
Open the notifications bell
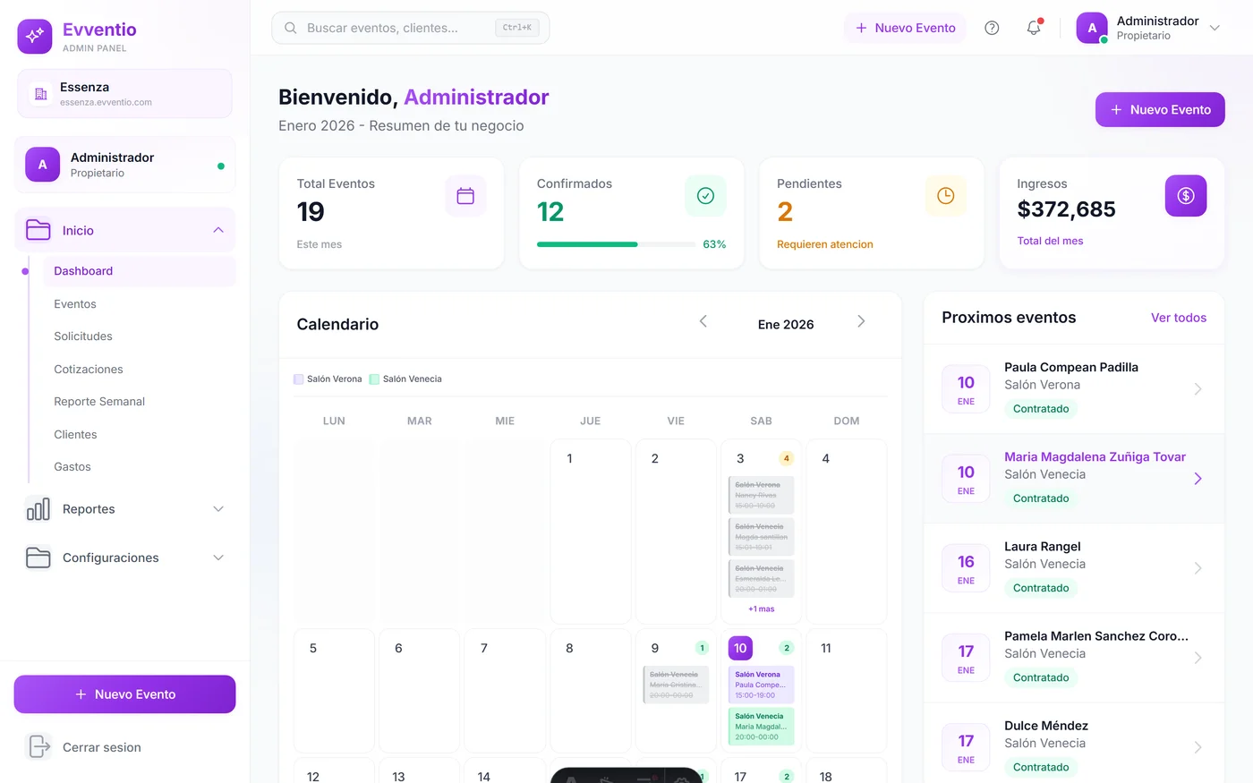pyautogui.click(x=1034, y=28)
